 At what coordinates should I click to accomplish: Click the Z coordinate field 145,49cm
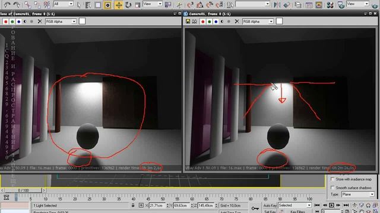206,205
